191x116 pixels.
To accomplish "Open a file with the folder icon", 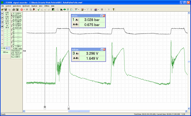I will (2, 10).
